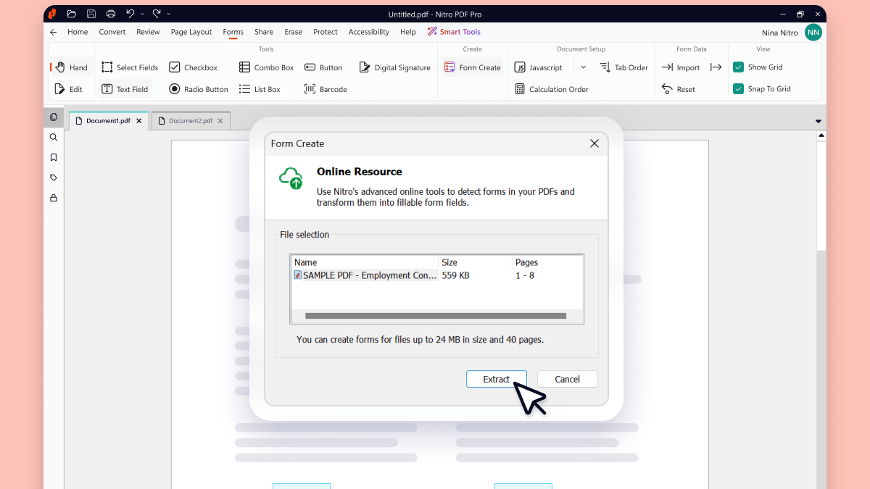Image resolution: width=870 pixels, height=489 pixels.
Task: Toggle the Snap To Grid checkbox
Action: (739, 89)
